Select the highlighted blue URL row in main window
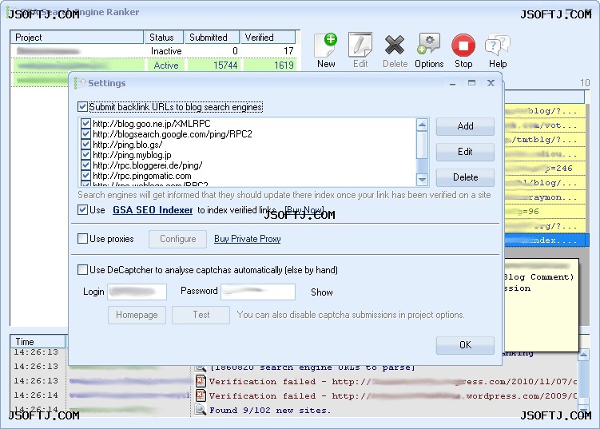This screenshot has height=429, width=600. coord(546,240)
